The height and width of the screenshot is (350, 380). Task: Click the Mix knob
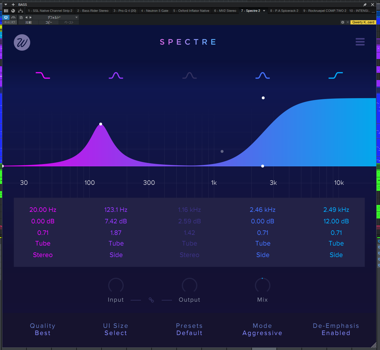click(262, 285)
